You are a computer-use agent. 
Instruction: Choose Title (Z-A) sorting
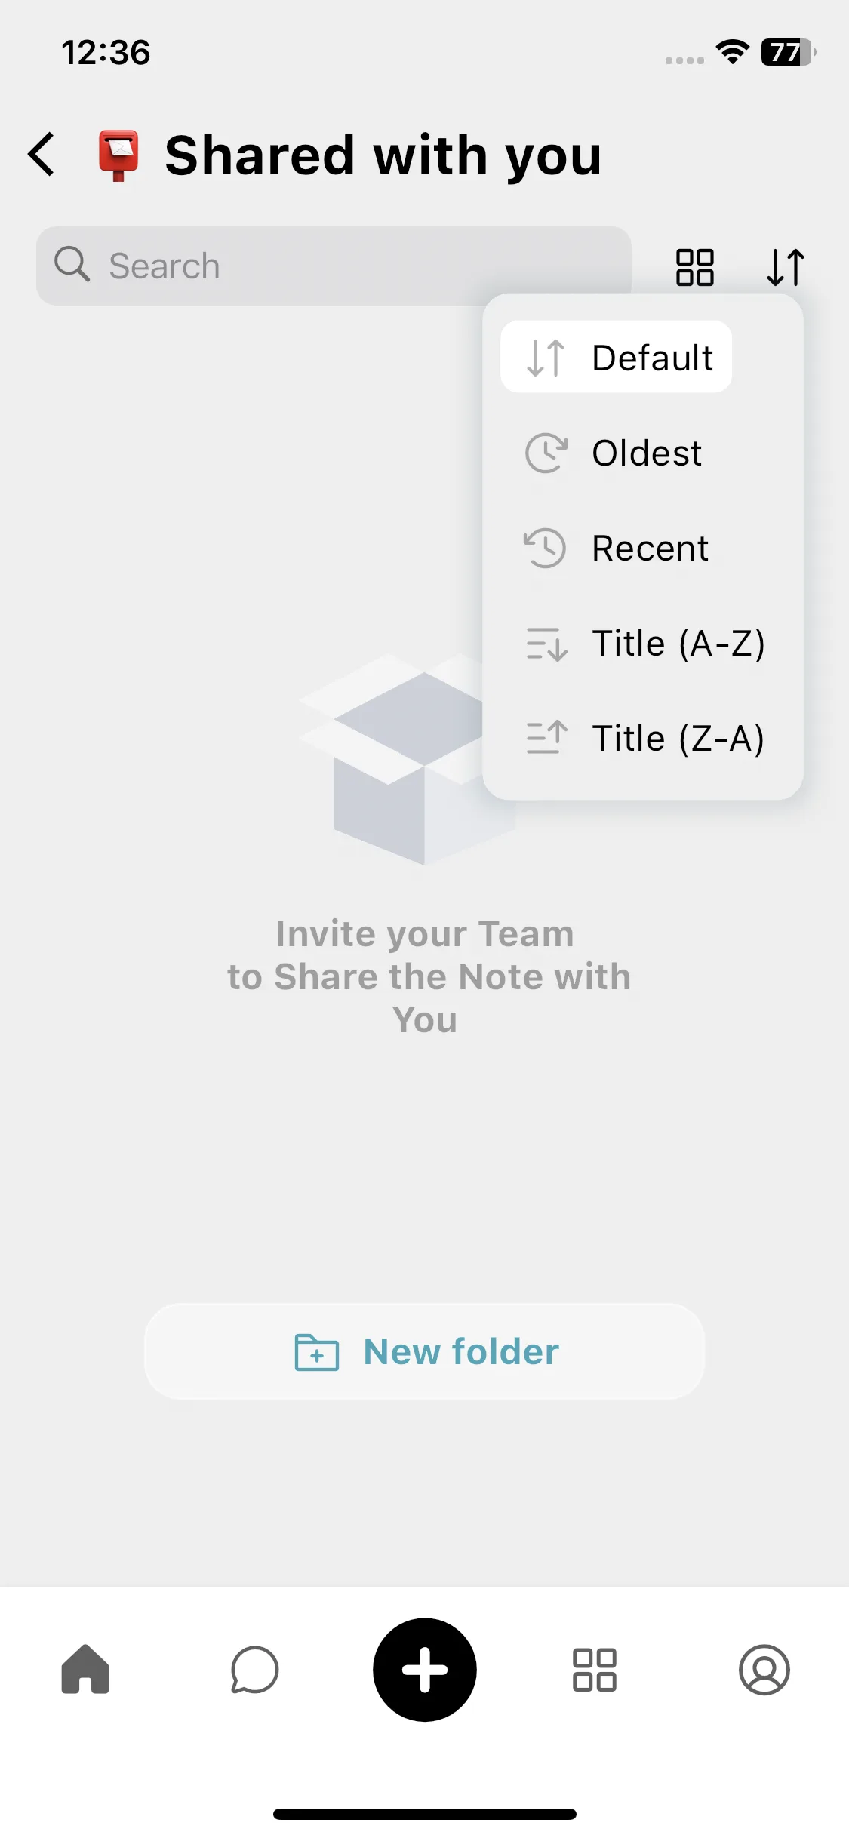click(x=642, y=738)
